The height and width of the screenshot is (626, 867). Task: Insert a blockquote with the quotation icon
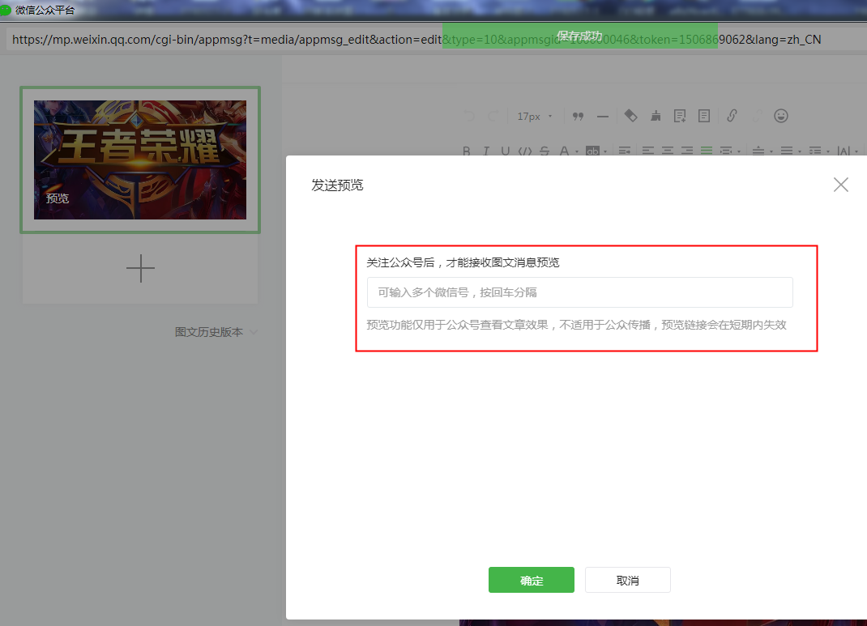(578, 116)
